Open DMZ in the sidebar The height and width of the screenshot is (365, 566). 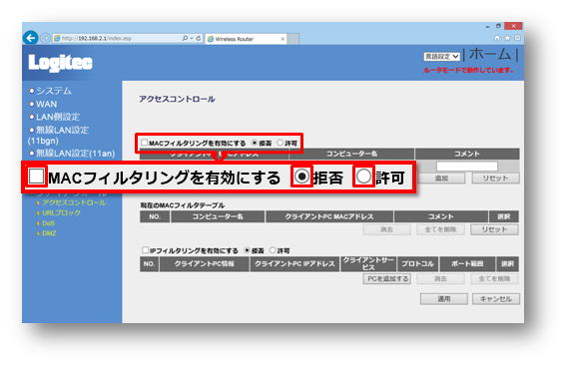pos(49,233)
